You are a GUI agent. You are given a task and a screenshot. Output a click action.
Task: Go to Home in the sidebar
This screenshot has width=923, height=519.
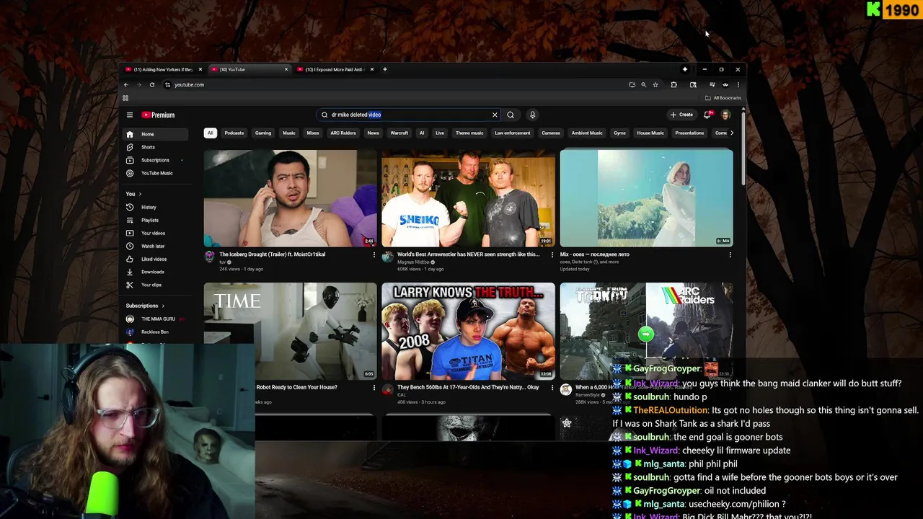coord(155,134)
